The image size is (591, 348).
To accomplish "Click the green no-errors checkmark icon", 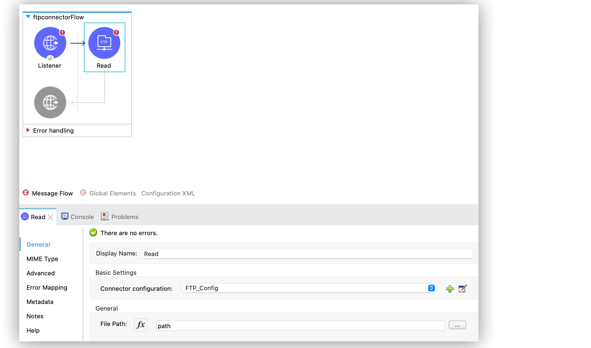I will [x=93, y=233].
